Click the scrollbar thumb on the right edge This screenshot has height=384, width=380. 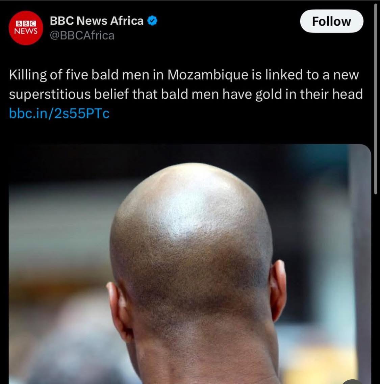(x=376, y=99)
